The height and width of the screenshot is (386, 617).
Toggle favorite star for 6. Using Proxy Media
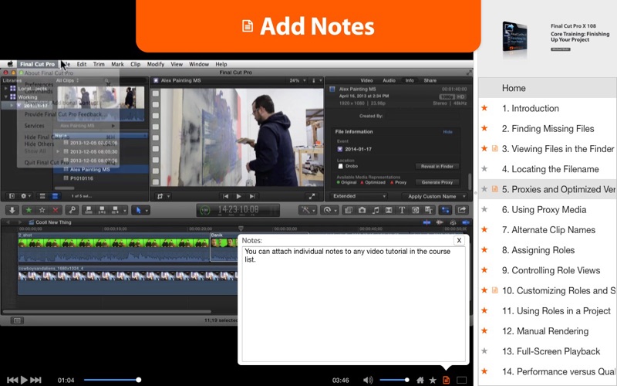pyautogui.click(x=484, y=209)
